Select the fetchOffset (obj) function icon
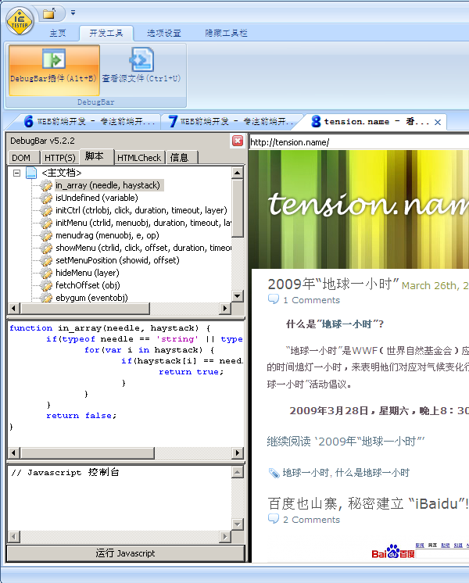The image size is (469, 583). [46, 285]
